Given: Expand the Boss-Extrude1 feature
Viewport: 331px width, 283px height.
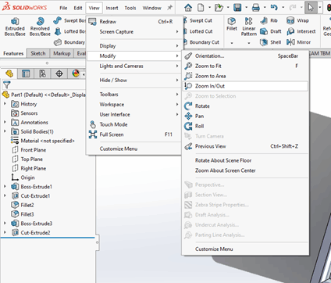Looking at the screenshot, I should [5, 186].
